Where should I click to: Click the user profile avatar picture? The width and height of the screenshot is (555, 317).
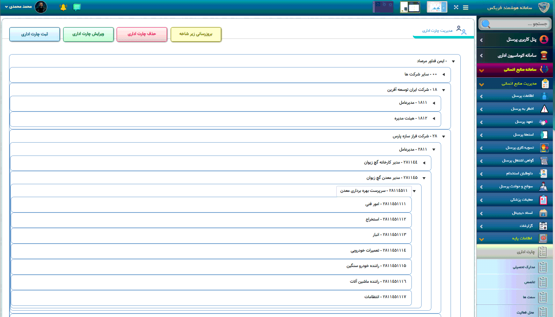point(41,7)
